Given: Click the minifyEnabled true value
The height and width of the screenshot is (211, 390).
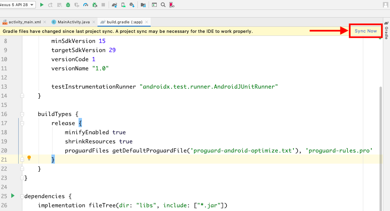Looking at the screenshot, I should [119, 133].
